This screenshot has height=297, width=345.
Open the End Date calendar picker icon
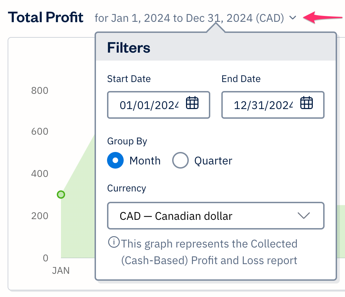point(307,103)
